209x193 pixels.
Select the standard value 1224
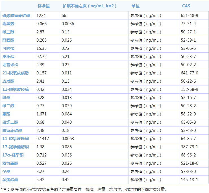tap(41, 16)
